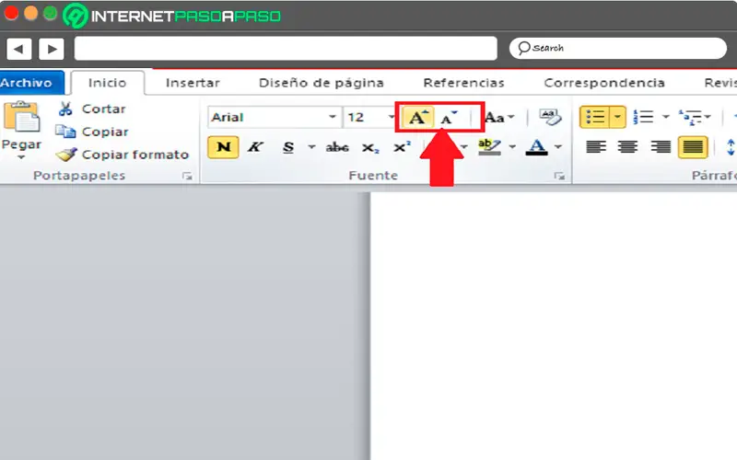Click the Clear Formatting eraser icon
This screenshot has width=737, height=460.
tap(550, 117)
